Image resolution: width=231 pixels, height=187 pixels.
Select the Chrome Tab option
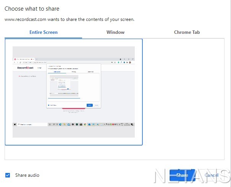pos(187,32)
